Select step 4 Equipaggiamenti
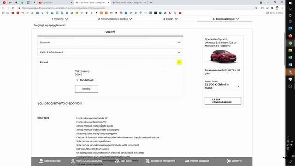 point(225,19)
